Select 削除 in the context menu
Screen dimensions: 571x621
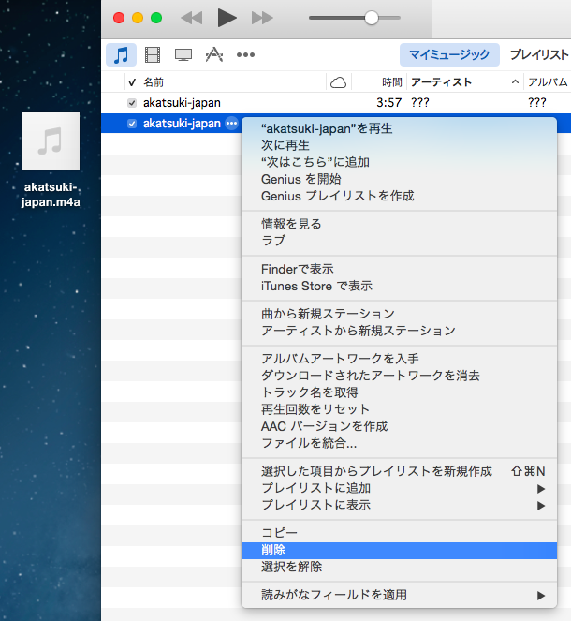[399, 550]
